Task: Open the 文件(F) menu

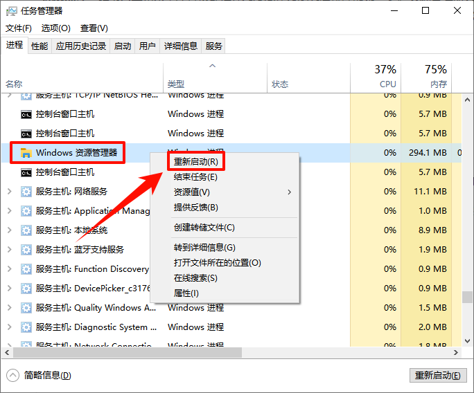Action: (19, 28)
